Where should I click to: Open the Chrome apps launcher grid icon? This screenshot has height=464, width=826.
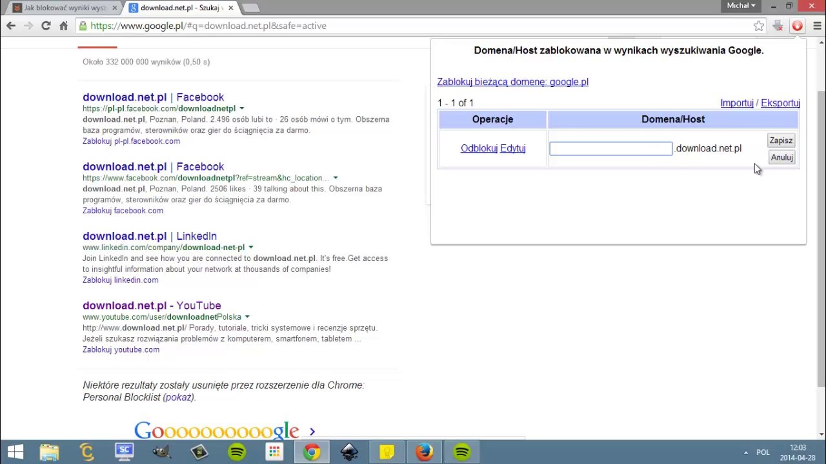point(274,452)
